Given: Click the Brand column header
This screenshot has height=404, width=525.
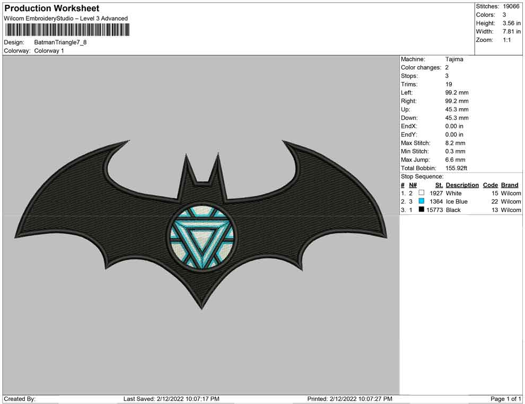Looking at the screenshot, I should 510,185.
